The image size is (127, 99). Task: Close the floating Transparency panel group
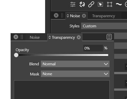[16, 37]
